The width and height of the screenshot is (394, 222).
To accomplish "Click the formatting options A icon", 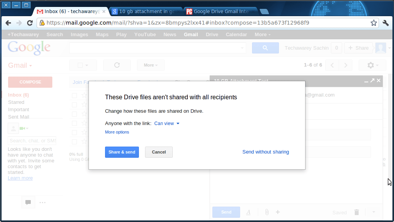I will click(x=248, y=212).
